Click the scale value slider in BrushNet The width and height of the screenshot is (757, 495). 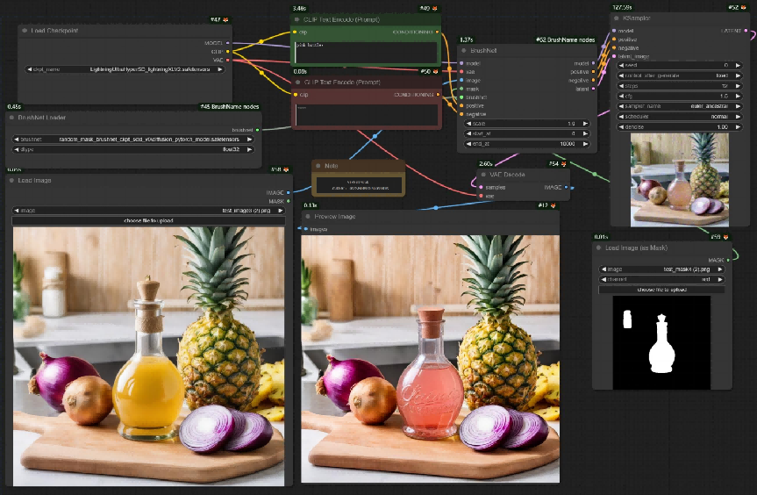pos(527,124)
